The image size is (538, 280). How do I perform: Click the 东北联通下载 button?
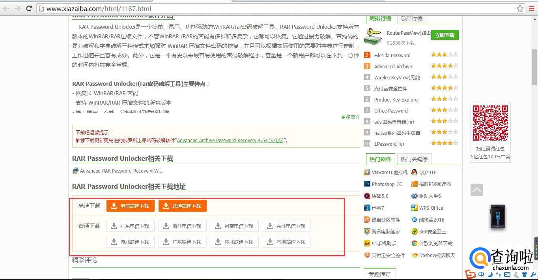(x=235, y=242)
